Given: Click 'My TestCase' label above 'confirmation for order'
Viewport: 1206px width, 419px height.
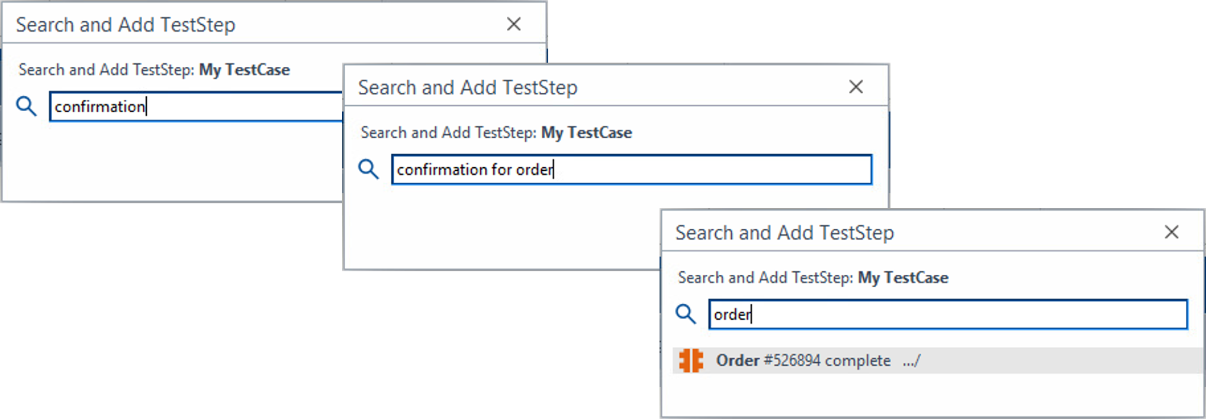Looking at the screenshot, I should [586, 132].
